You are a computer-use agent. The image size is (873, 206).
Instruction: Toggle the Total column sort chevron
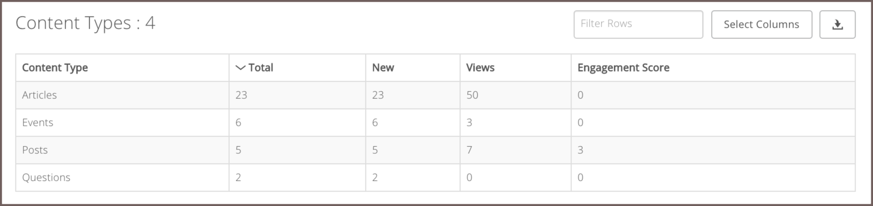pos(240,68)
